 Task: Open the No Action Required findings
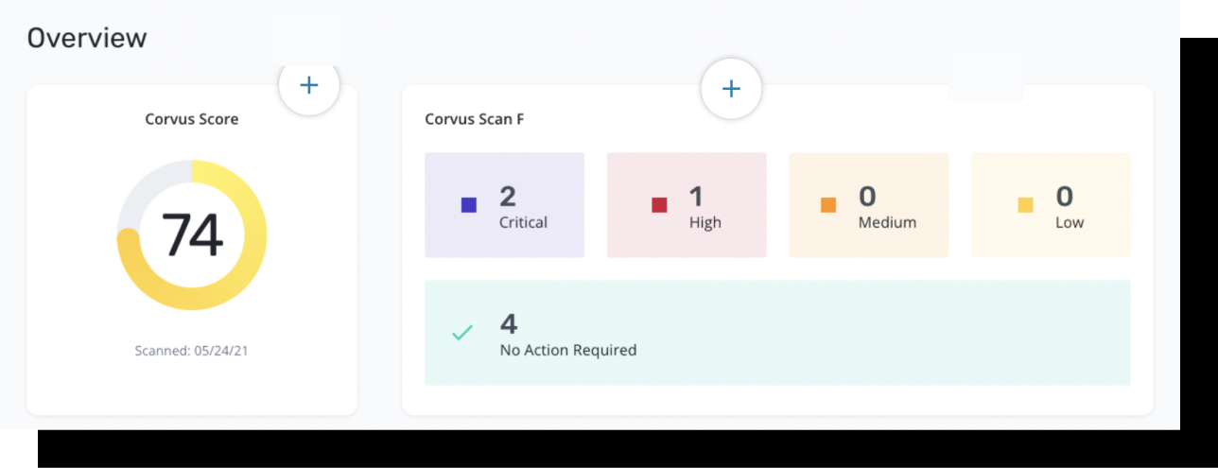point(777,333)
